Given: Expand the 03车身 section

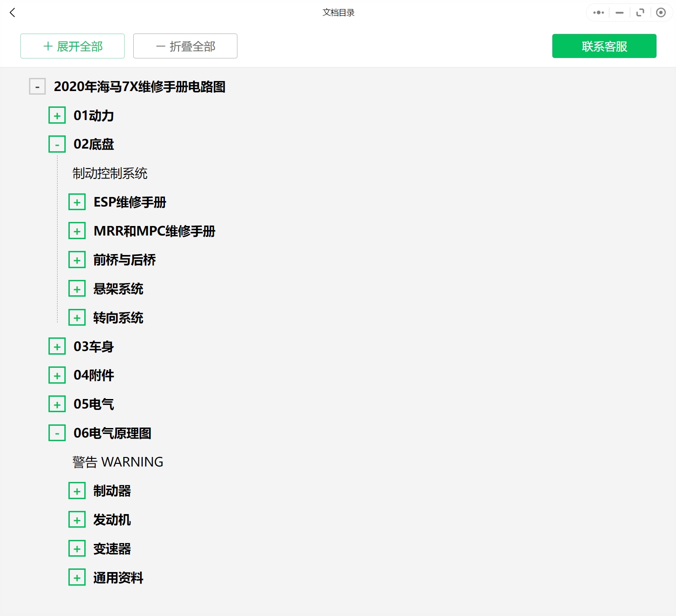Looking at the screenshot, I should [x=57, y=346].
